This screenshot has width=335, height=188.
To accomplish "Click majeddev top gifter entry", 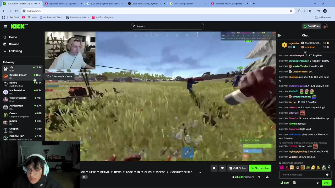I will pos(291,45).
